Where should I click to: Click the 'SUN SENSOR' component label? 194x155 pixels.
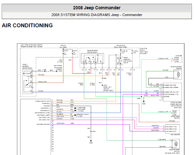[x=175, y=134]
